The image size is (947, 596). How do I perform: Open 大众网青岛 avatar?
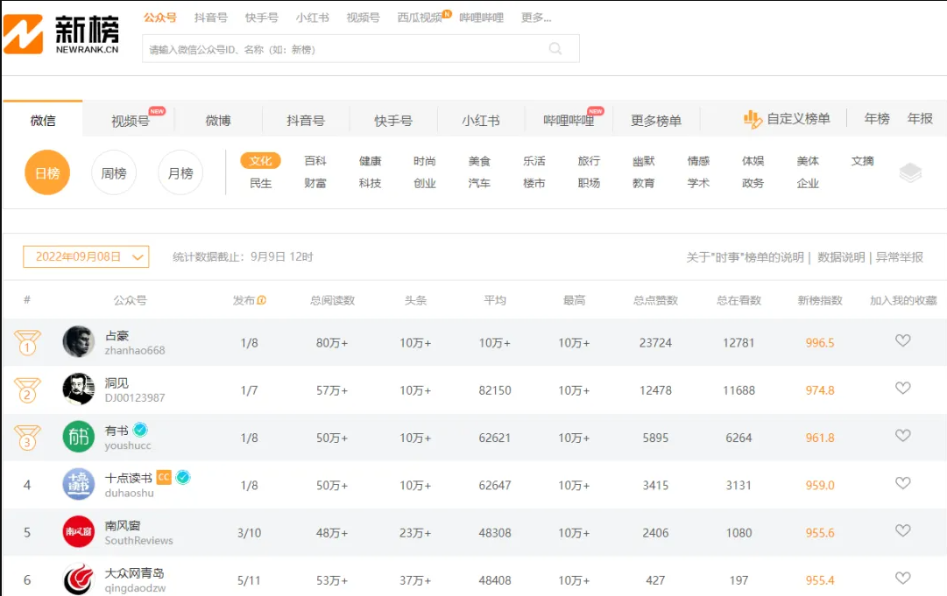click(x=79, y=579)
